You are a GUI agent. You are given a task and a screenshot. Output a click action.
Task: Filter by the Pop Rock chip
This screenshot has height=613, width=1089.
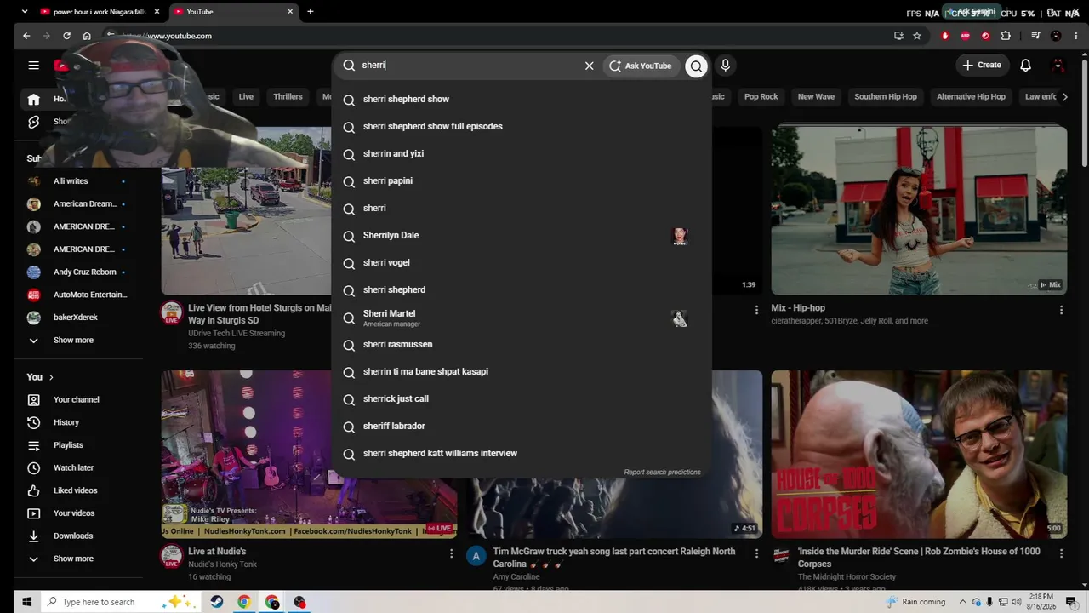761,97
